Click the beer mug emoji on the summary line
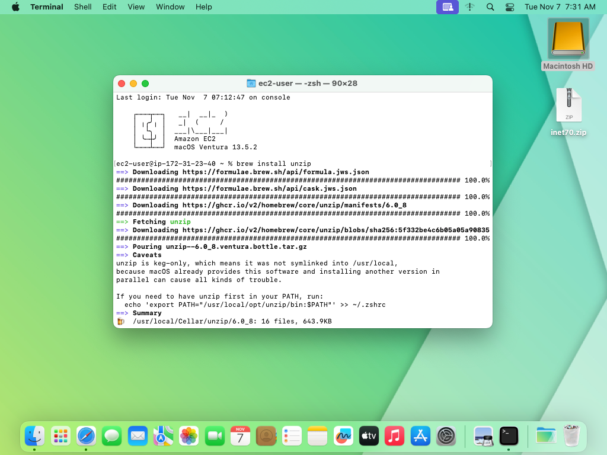 (x=121, y=321)
